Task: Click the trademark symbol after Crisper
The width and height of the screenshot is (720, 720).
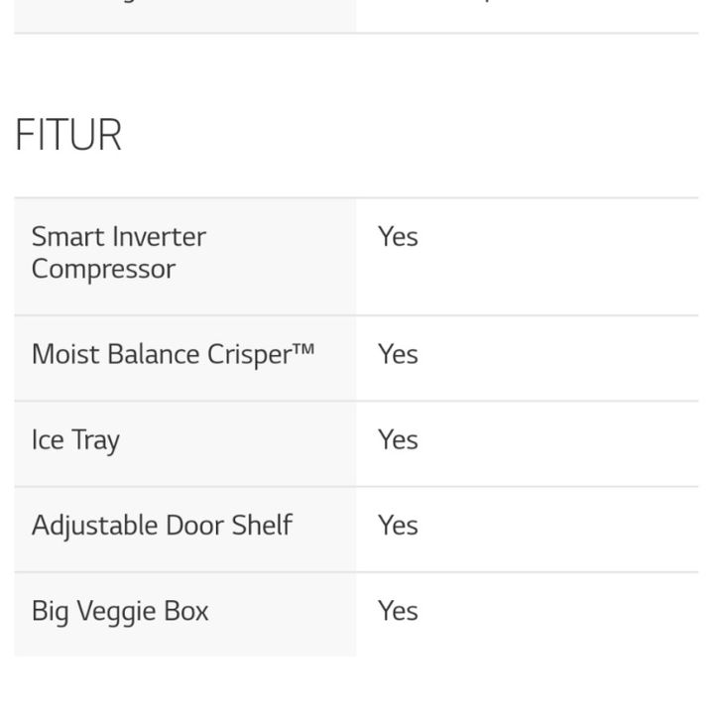Action: coord(304,349)
